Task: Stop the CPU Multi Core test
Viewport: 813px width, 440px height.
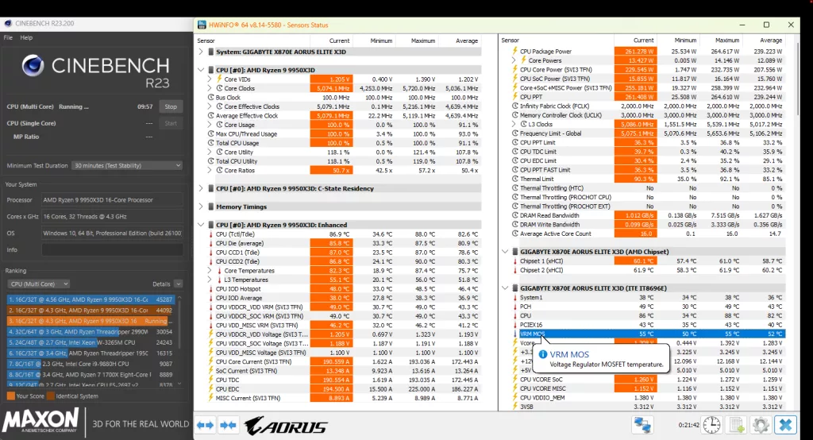Action: (171, 106)
